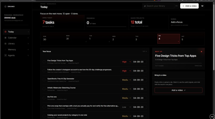Click the 'ORANO desk' workspace name

coord(10,18)
